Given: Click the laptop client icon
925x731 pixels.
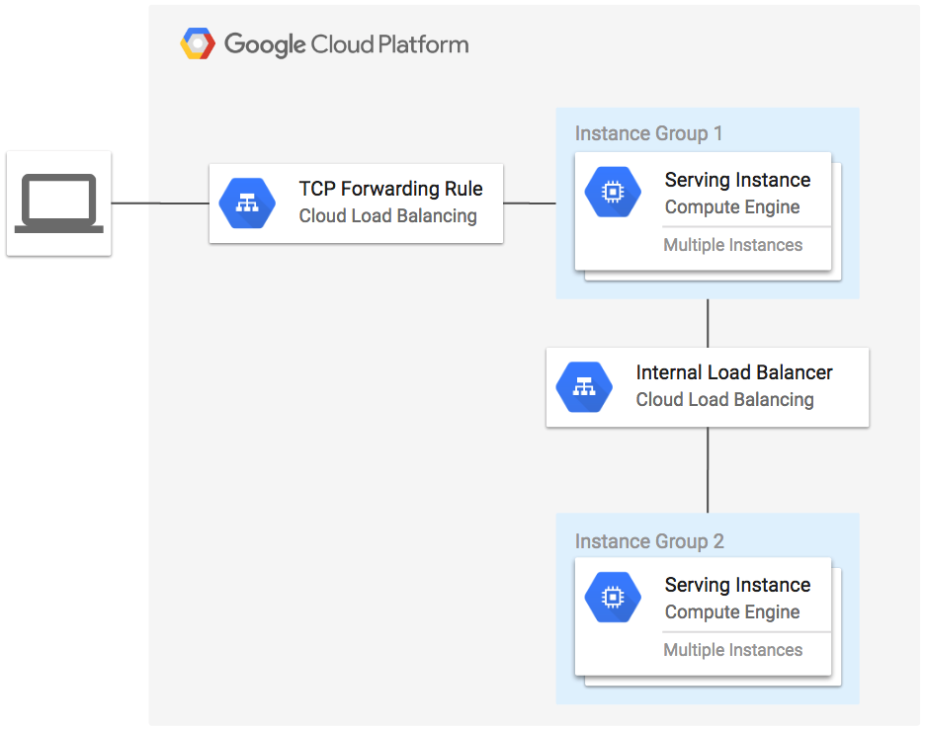Looking at the screenshot, I should coord(59,203).
